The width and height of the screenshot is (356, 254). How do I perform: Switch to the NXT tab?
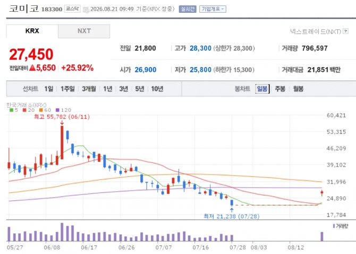(84, 31)
